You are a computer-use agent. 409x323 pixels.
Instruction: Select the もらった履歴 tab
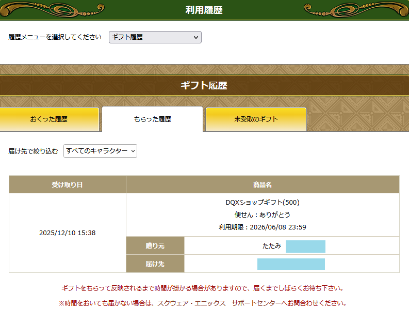tap(152, 119)
